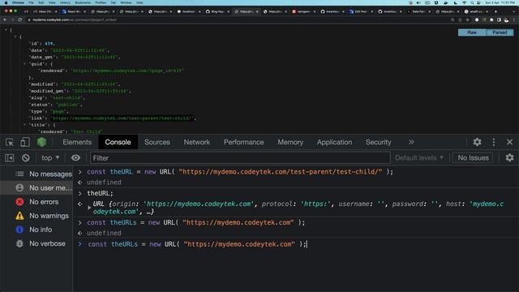The width and height of the screenshot is (519, 292).
Task: Select the No warnings sidebar filter
Action: [36, 216]
